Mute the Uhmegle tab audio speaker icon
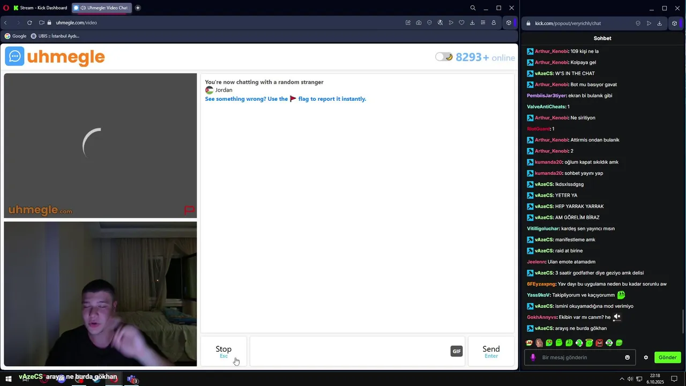686x386 pixels. coord(83,8)
